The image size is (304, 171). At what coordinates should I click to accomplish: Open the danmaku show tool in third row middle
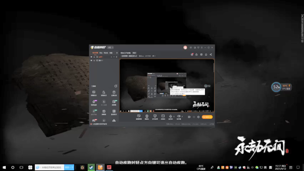104,112
